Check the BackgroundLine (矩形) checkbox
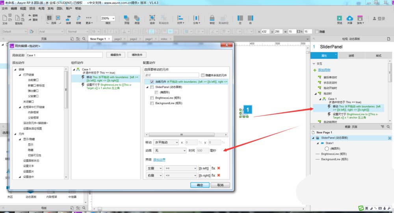Screen dimensions: 394x213 click(152, 103)
